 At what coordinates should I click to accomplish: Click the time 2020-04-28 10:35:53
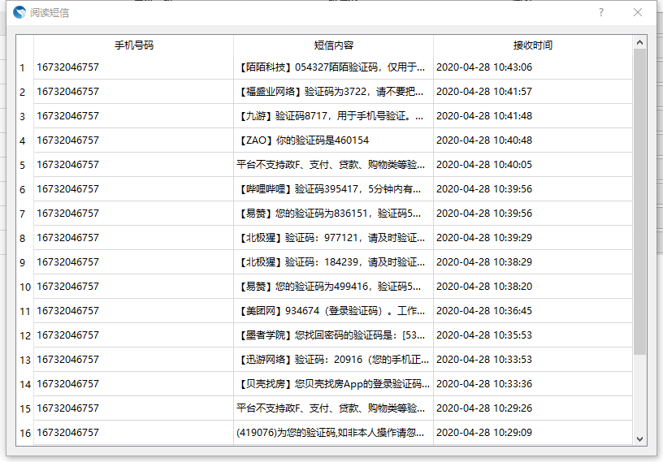484,335
